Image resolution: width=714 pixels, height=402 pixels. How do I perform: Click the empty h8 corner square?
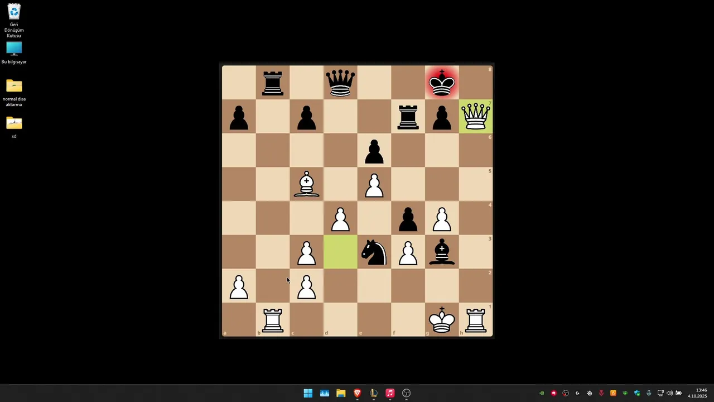[476, 83]
